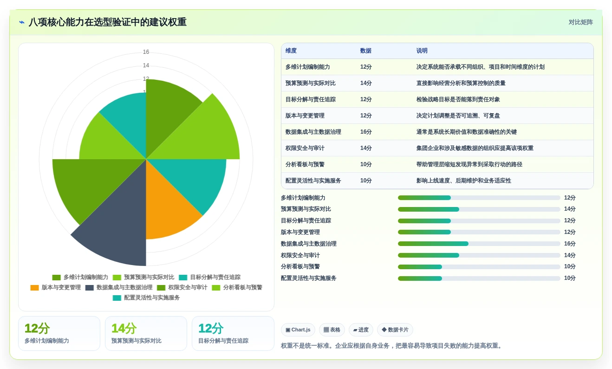Click the 16 radial axis tick label

(x=146, y=52)
